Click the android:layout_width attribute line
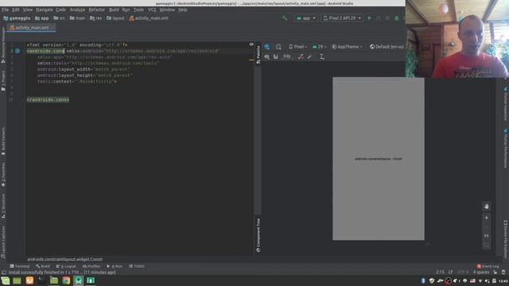509x286 pixels. (x=84, y=69)
